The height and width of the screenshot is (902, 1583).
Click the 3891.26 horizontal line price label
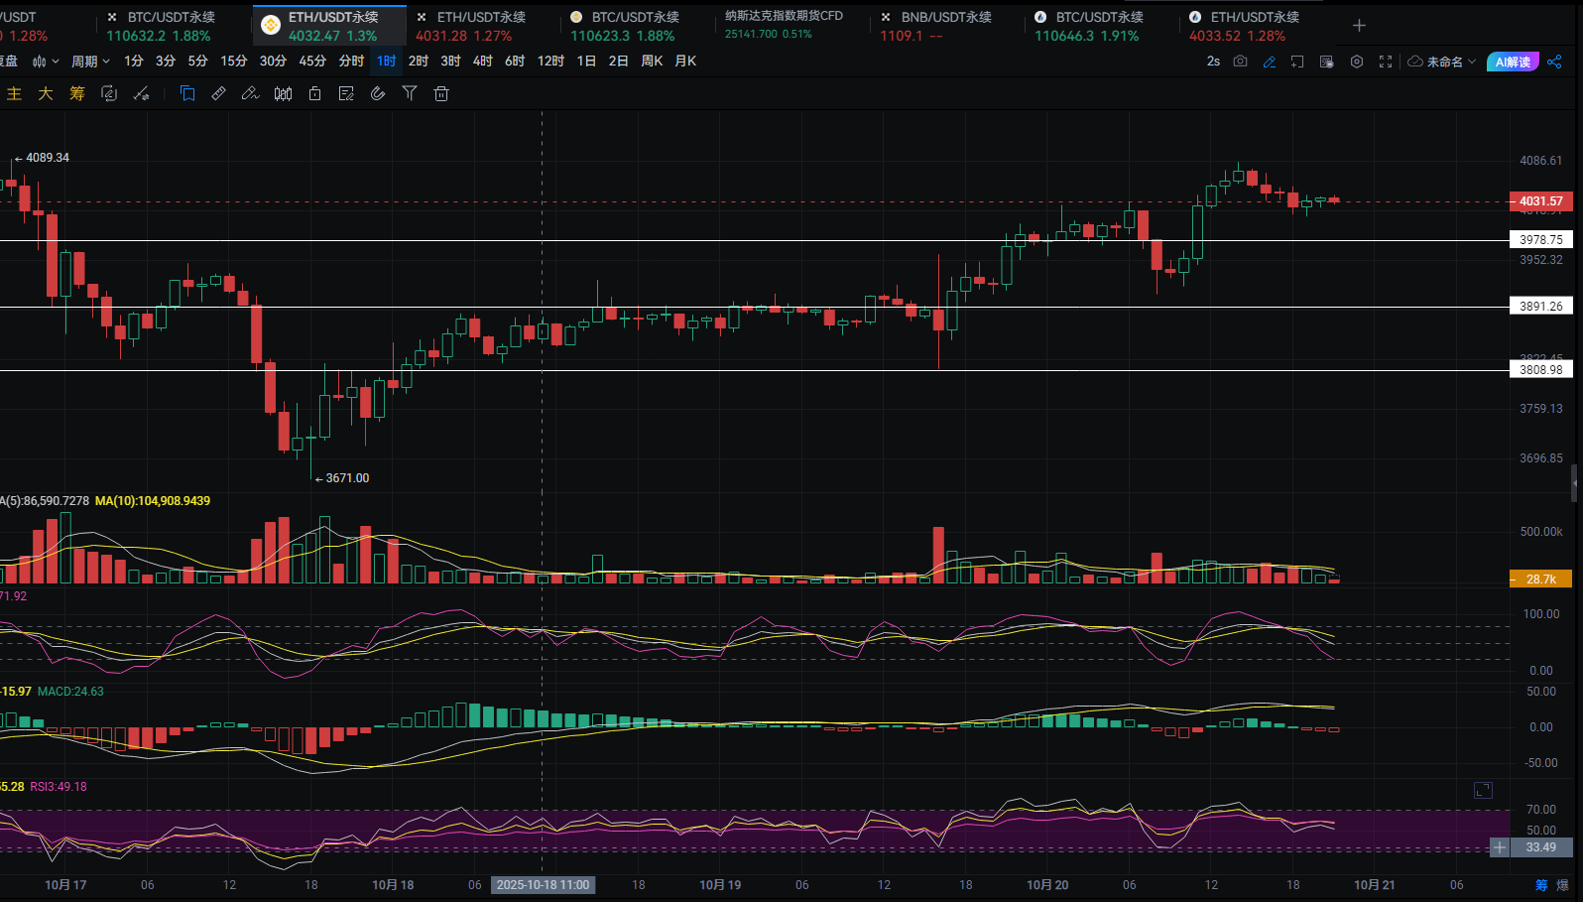point(1540,307)
